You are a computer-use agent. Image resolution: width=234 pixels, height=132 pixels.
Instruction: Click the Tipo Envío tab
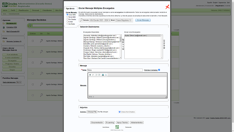coord(70,8)
